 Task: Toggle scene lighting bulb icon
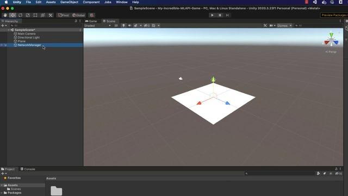tap(123, 26)
